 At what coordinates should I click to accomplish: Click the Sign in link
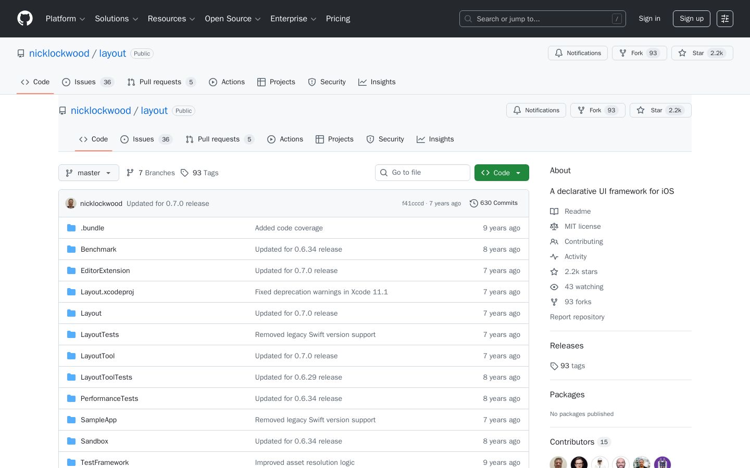tap(649, 19)
